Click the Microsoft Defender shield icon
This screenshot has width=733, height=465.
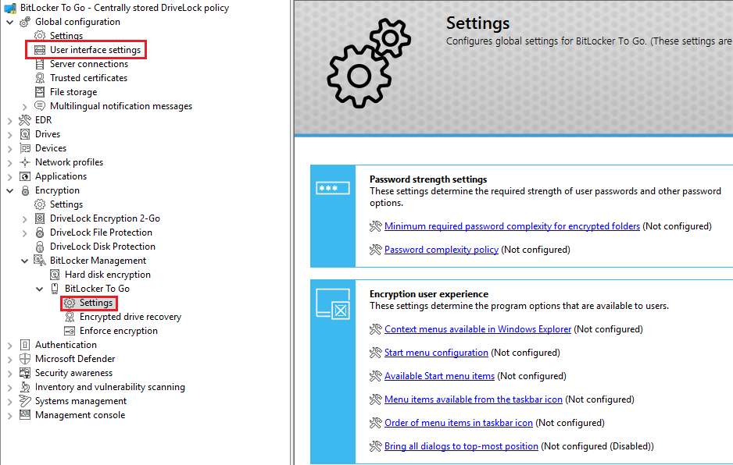25,359
